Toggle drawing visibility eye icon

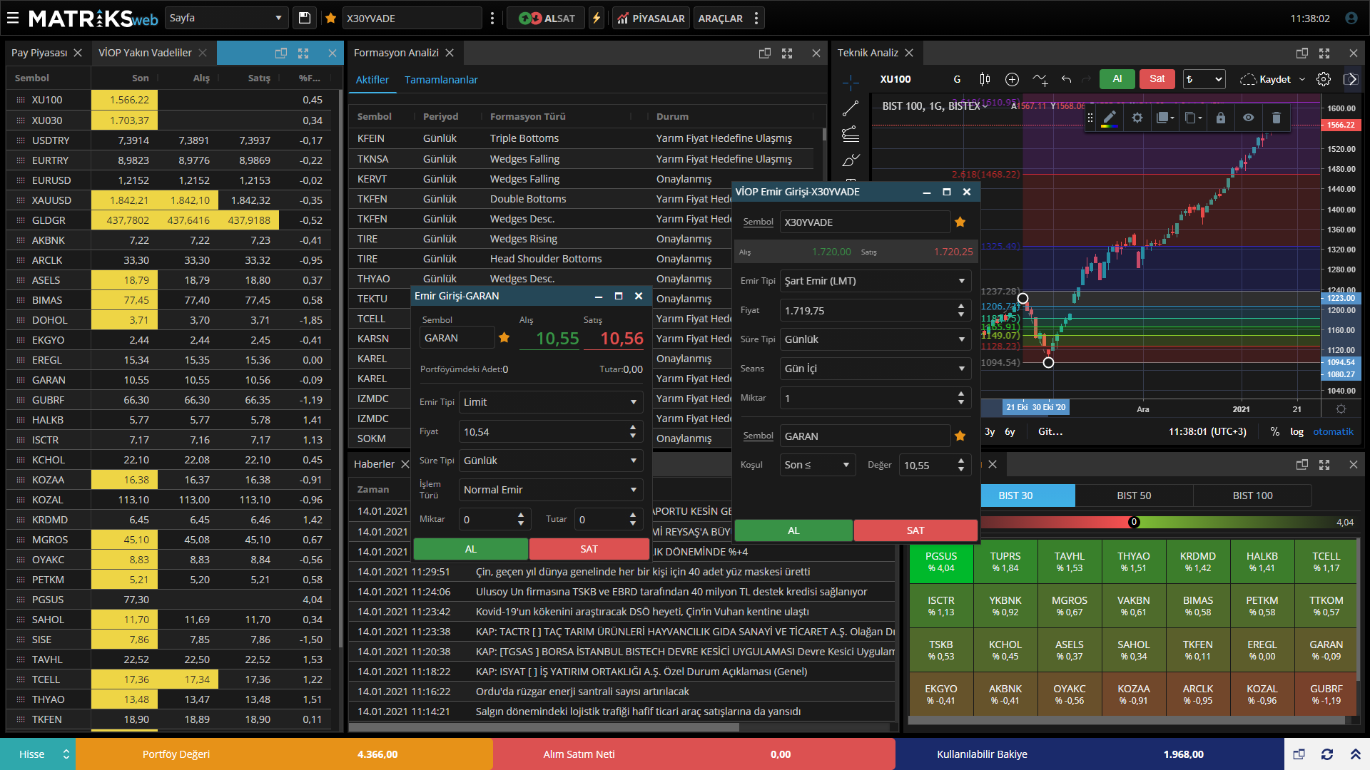pyautogui.click(x=1248, y=118)
